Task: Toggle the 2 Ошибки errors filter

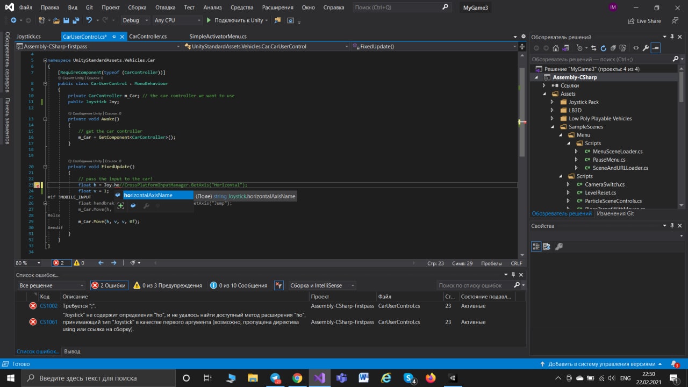Action: tap(109, 285)
